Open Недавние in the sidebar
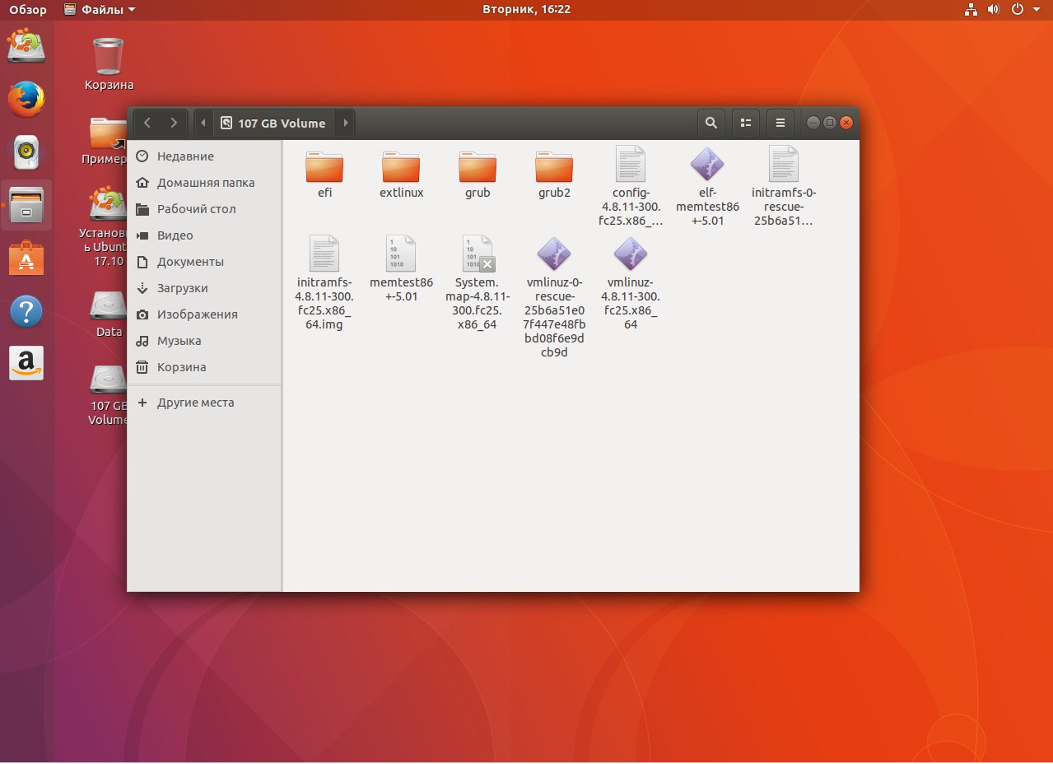Image resolution: width=1053 pixels, height=764 pixels. (x=185, y=156)
